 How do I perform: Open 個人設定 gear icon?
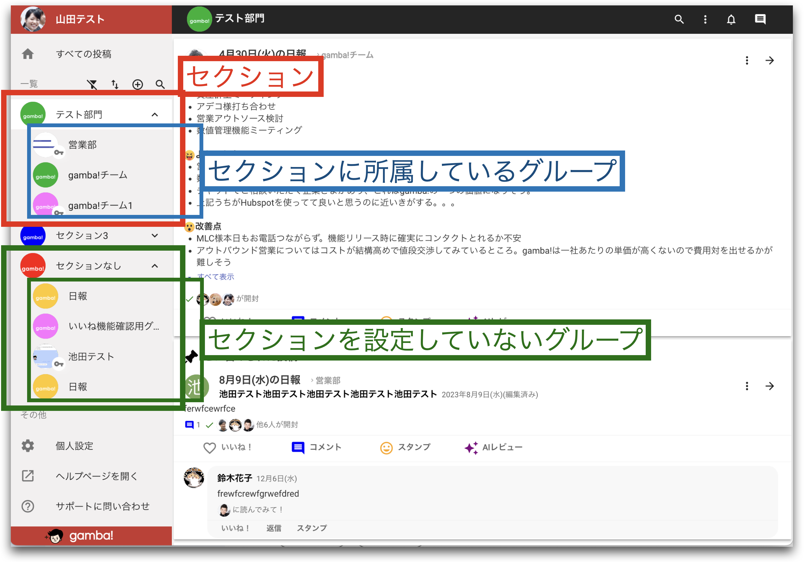(x=28, y=446)
